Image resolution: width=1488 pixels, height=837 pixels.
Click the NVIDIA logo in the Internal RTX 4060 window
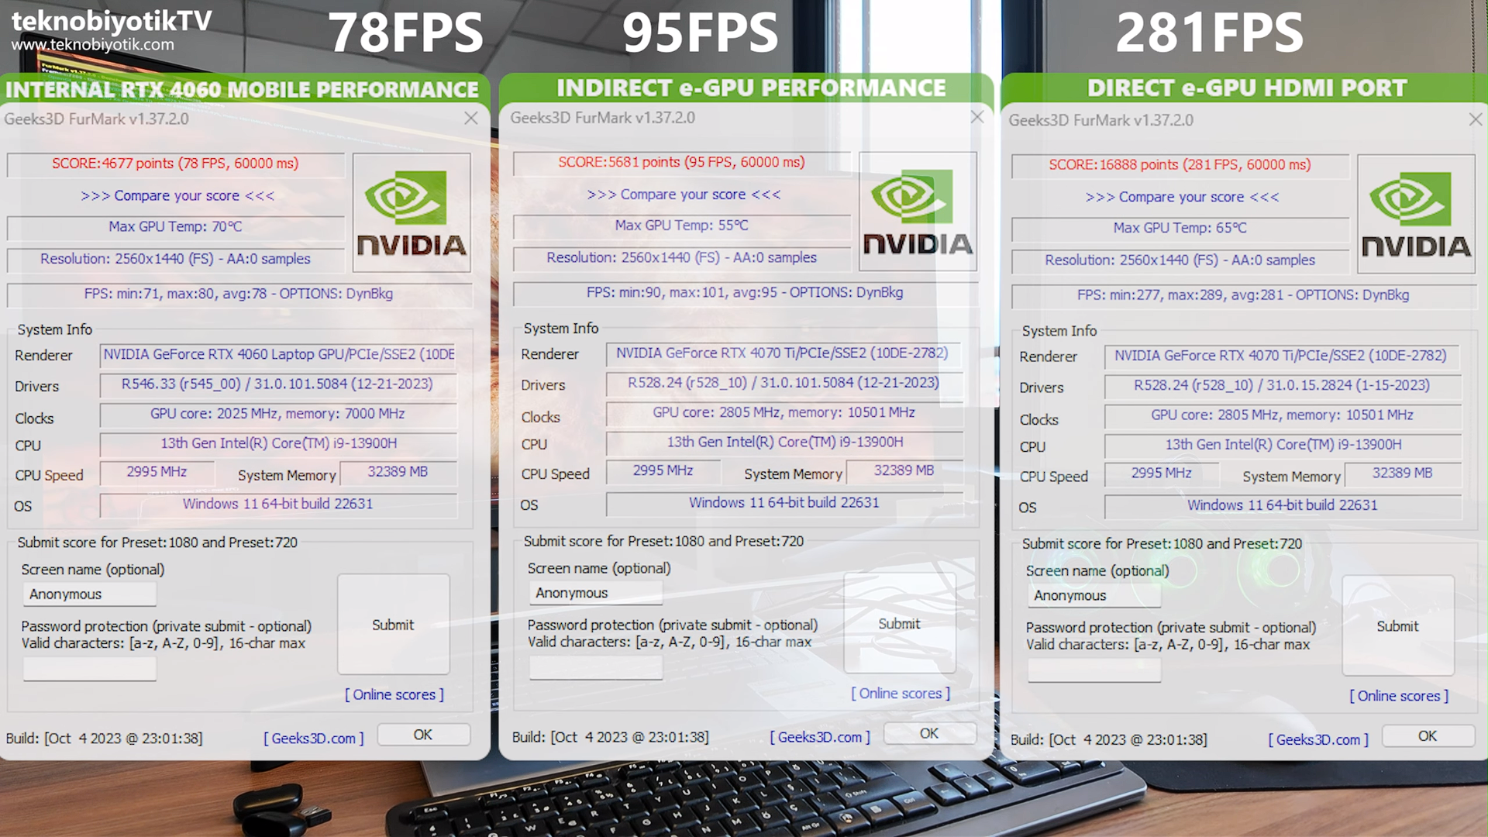point(412,212)
